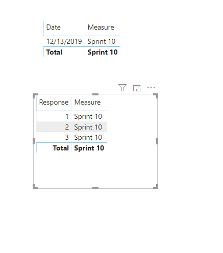Open More options ellipsis menu
This screenshot has width=223, height=253.
151,88
